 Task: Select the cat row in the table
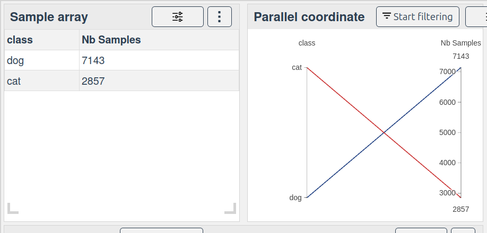[x=122, y=81]
